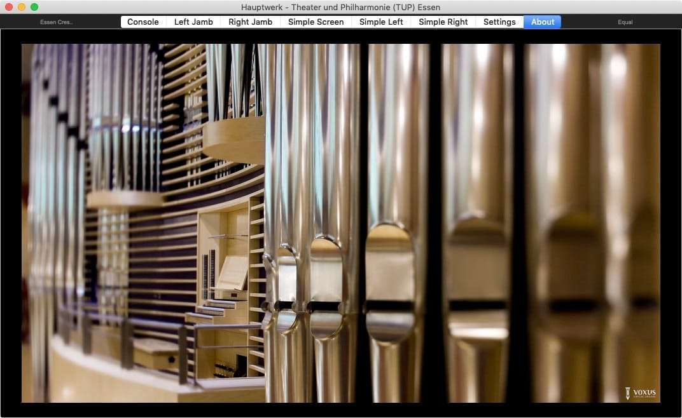Close the Hauptwerk window with red button

[x=9, y=7]
